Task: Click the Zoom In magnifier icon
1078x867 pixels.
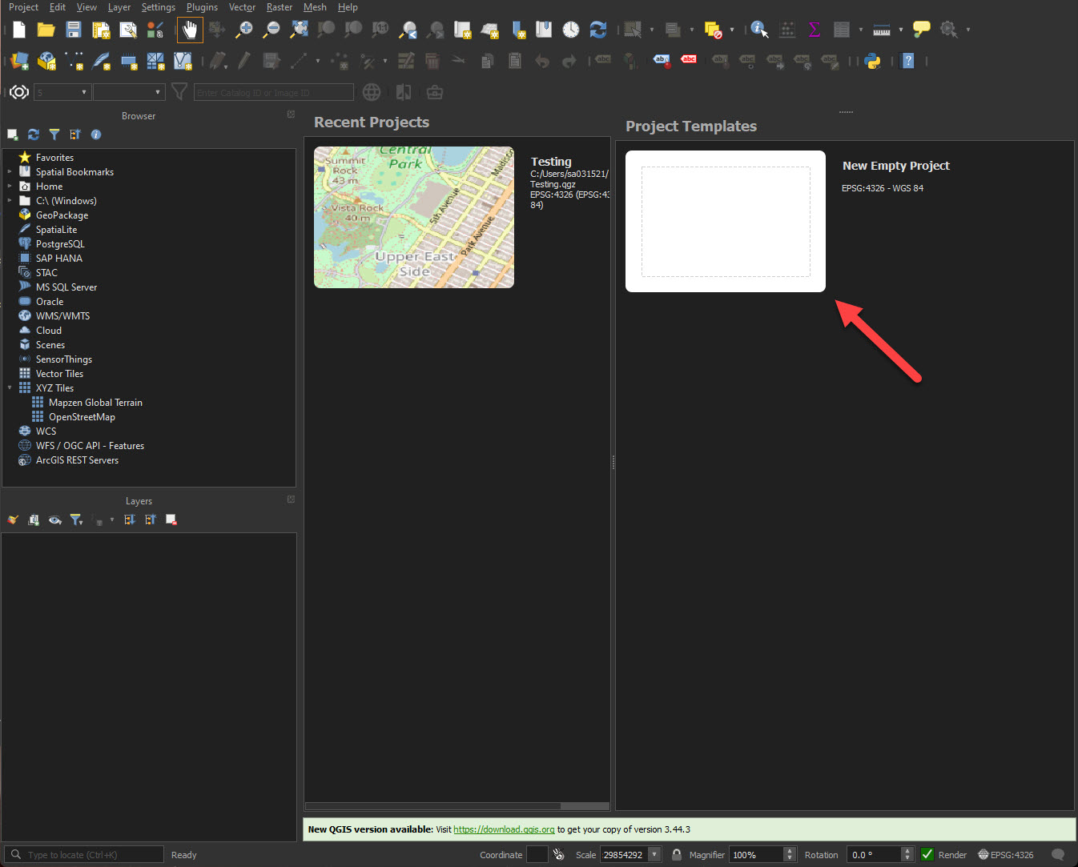Action: click(x=244, y=30)
